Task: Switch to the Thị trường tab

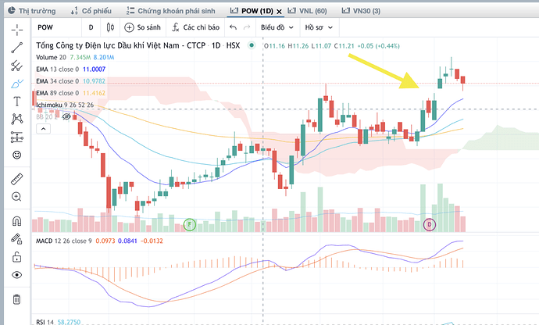Action: (x=31, y=11)
